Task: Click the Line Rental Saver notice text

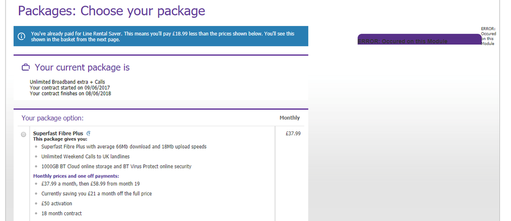Action: (163, 36)
